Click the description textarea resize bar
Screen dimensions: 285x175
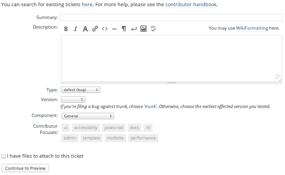pyautogui.click(x=171, y=83)
